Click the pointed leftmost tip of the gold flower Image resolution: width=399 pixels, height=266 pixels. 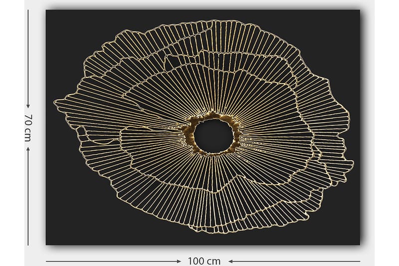55,104
